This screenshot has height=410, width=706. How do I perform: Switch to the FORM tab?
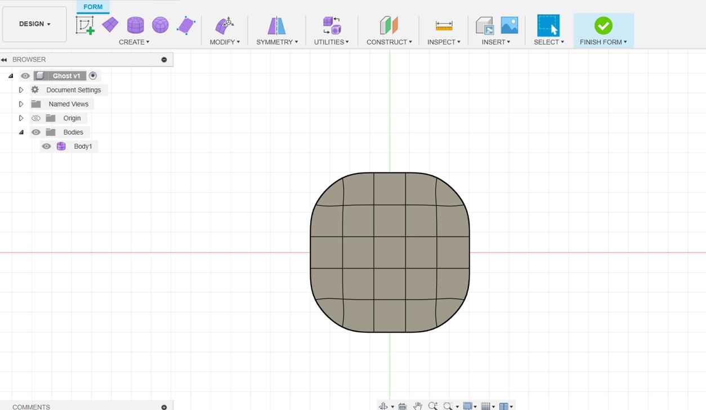93,7
